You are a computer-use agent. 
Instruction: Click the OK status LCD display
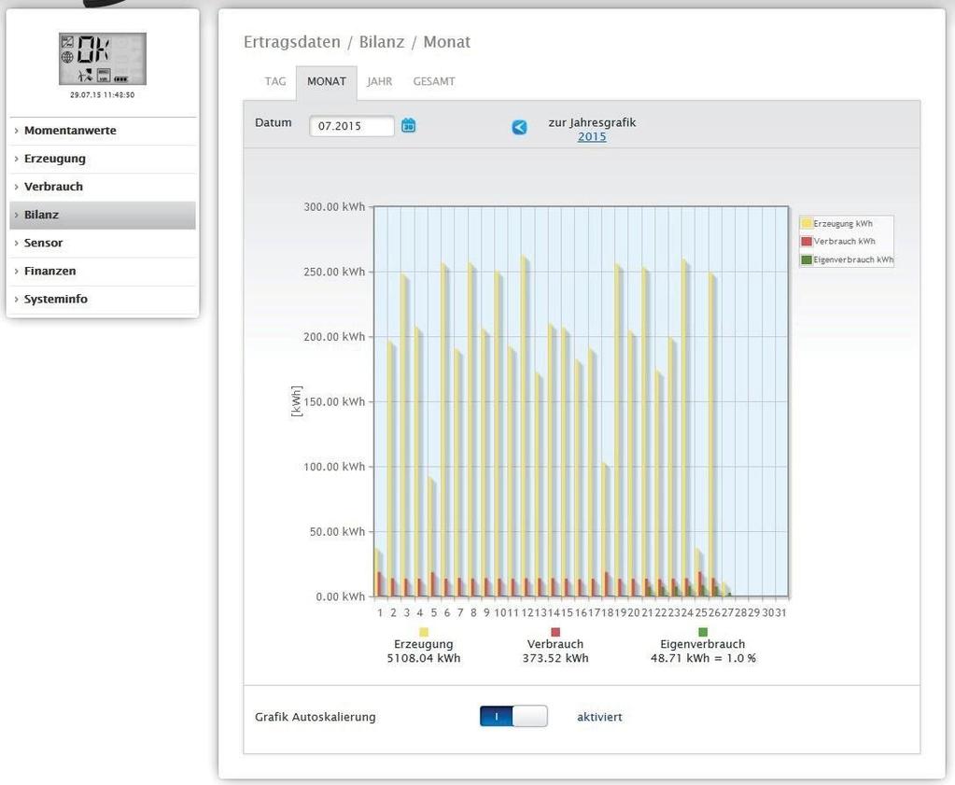pyautogui.click(x=103, y=59)
